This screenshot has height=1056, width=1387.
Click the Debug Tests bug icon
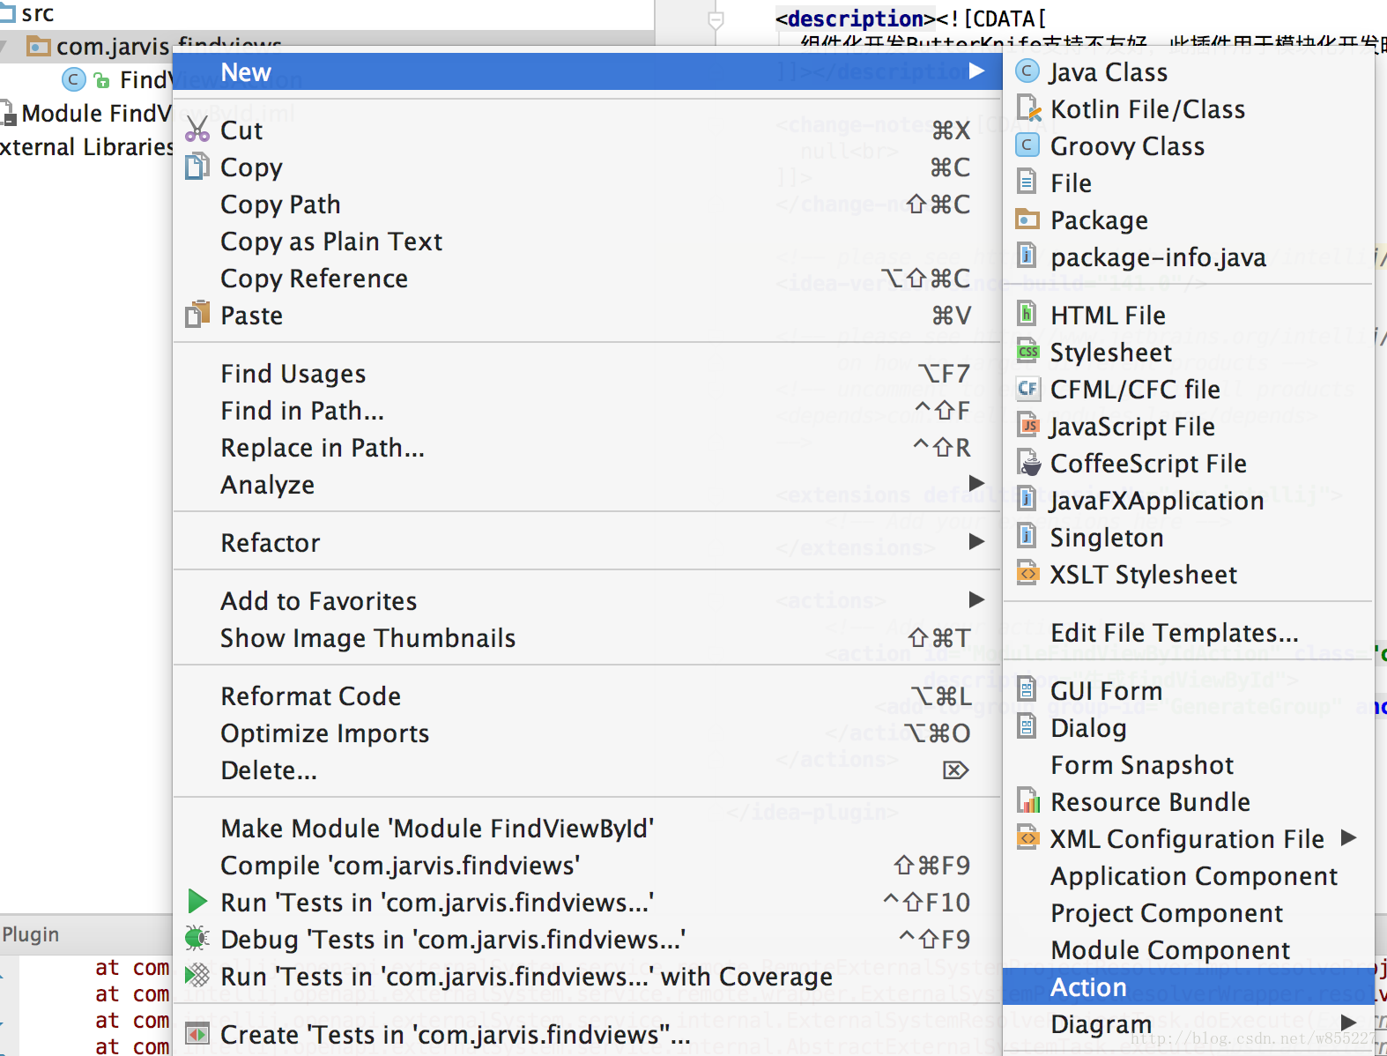tap(197, 939)
